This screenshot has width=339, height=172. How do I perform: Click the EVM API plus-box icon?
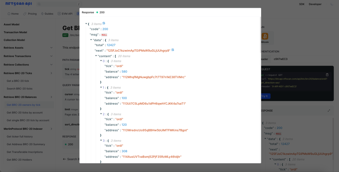point(59,14)
